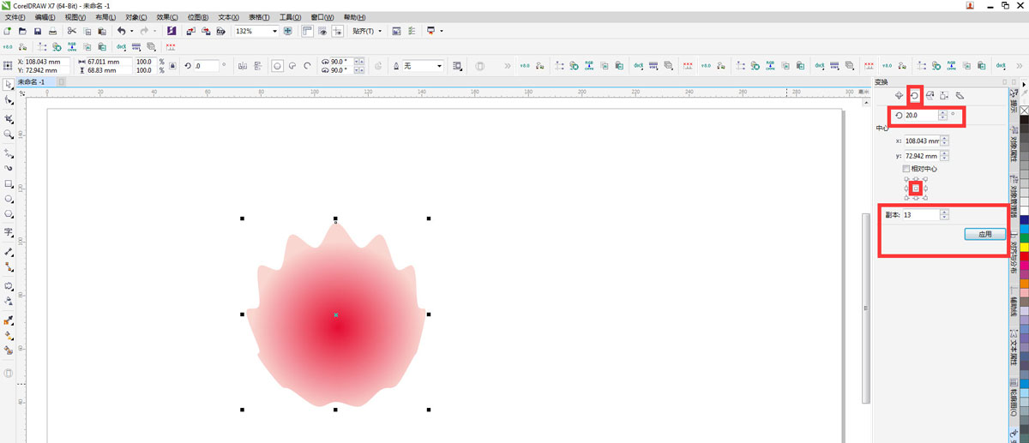The height and width of the screenshot is (443, 1029).
Task: Click the 应用 apply button
Action: [x=984, y=234]
